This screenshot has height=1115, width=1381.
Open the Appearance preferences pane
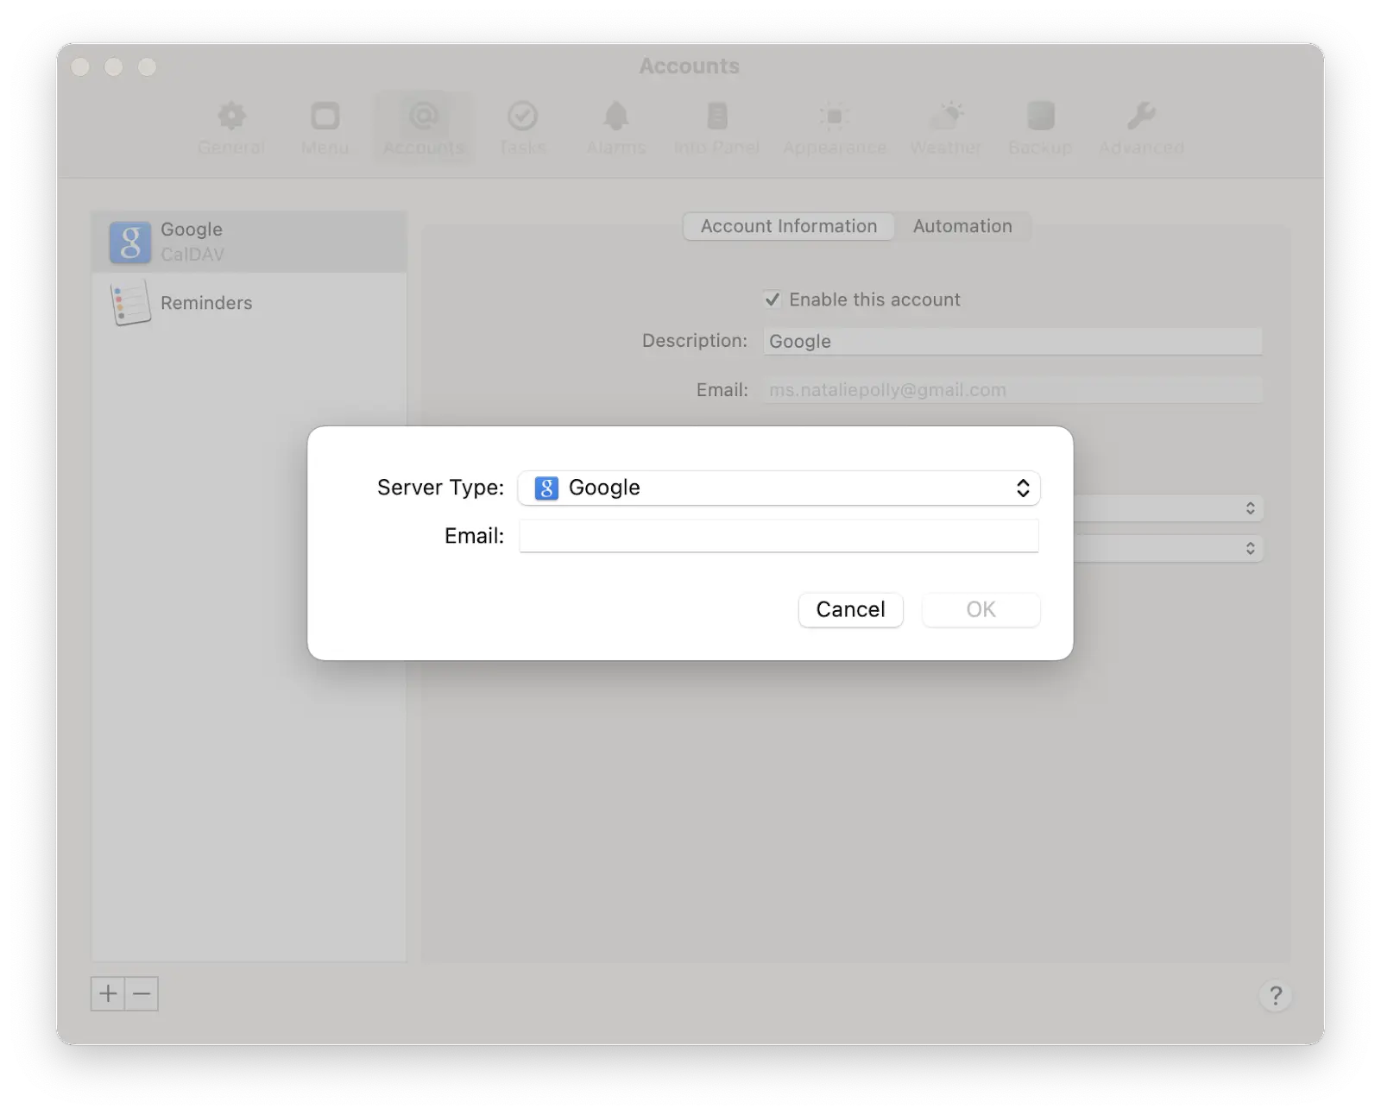[834, 128]
